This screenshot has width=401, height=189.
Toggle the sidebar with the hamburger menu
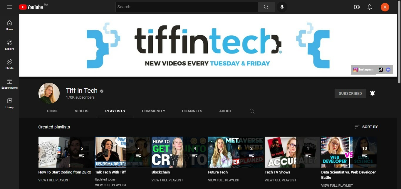pos(9,7)
